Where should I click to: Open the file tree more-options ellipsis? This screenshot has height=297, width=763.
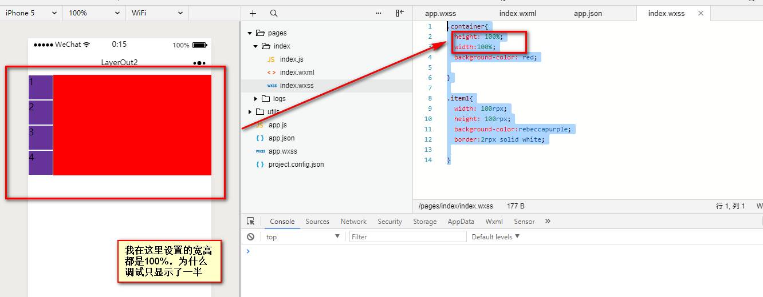pos(379,13)
